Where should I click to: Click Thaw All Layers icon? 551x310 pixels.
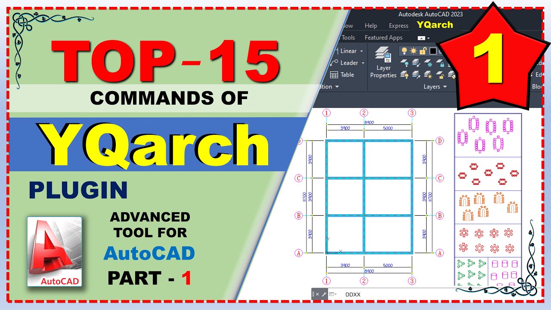click(428, 74)
